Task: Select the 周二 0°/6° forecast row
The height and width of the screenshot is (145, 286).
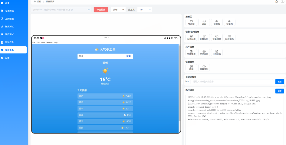Action: point(105,115)
